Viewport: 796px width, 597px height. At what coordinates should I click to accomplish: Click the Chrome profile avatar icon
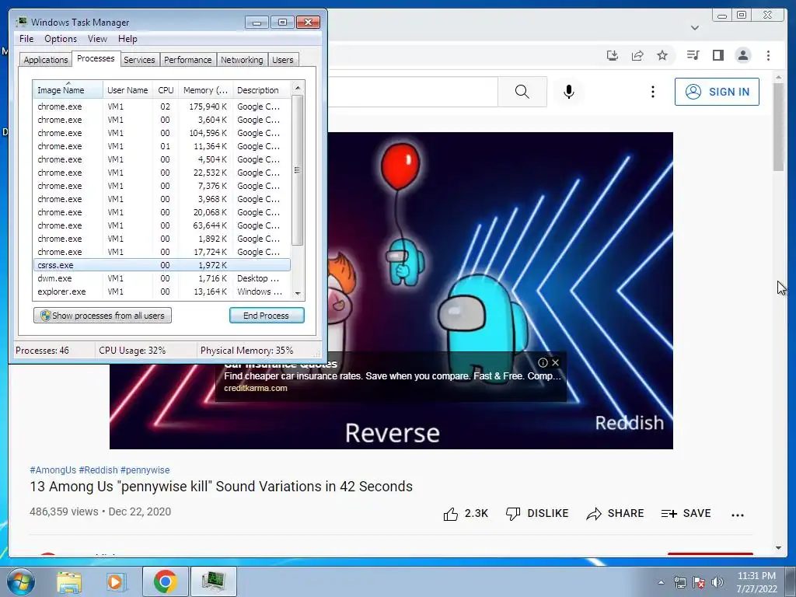tap(742, 55)
